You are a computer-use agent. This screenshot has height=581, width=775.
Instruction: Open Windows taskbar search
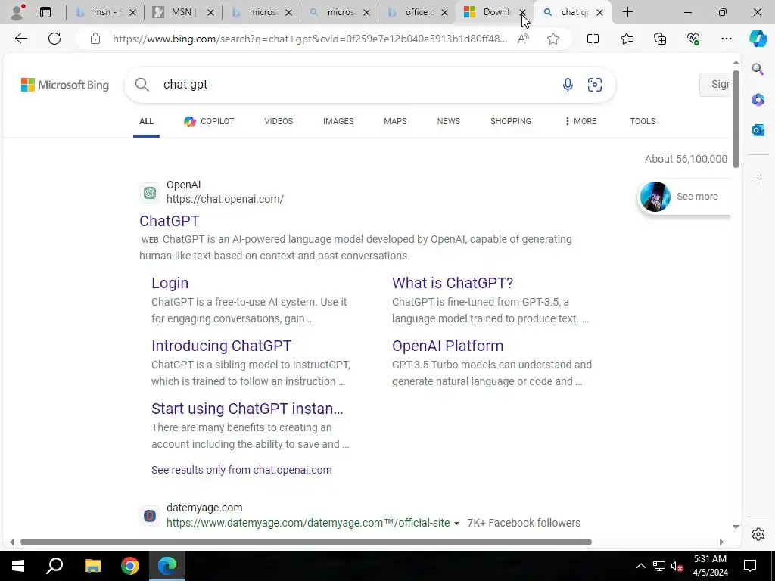(54, 566)
